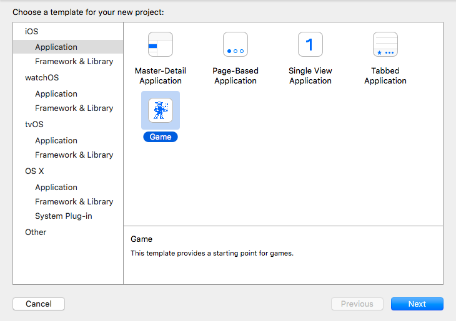The width and height of the screenshot is (456, 321).
Task: Open the Other category
Action: click(36, 232)
